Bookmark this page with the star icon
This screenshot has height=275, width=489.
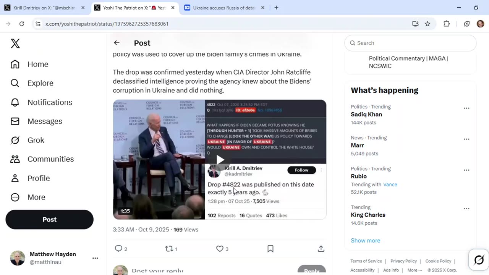tap(427, 24)
